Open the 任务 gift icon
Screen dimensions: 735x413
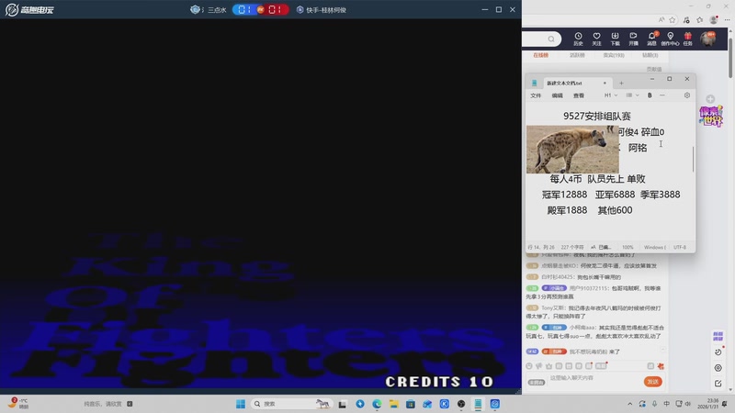pyautogui.click(x=687, y=39)
